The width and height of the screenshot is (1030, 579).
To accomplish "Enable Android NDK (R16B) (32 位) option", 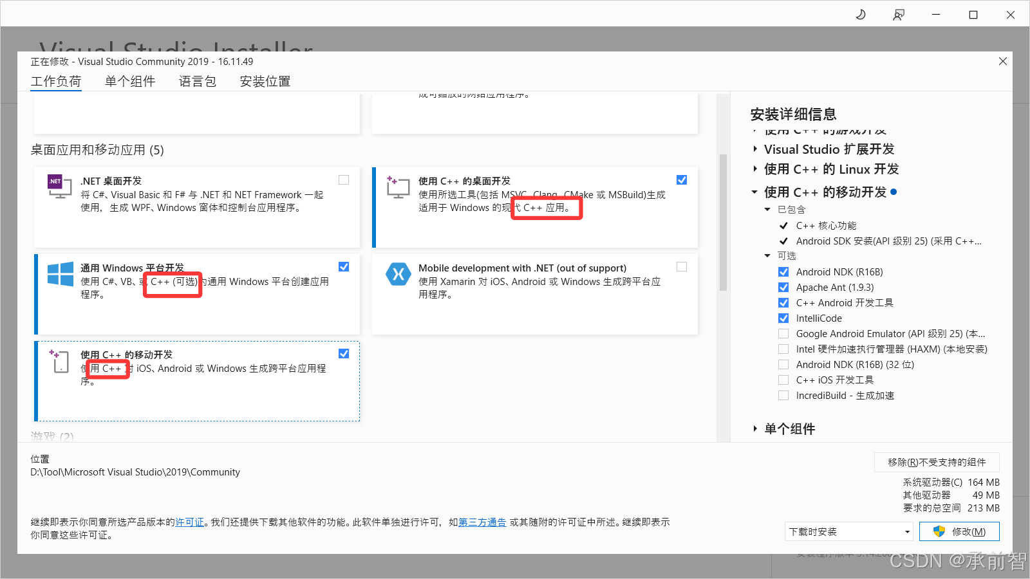I will pos(783,365).
